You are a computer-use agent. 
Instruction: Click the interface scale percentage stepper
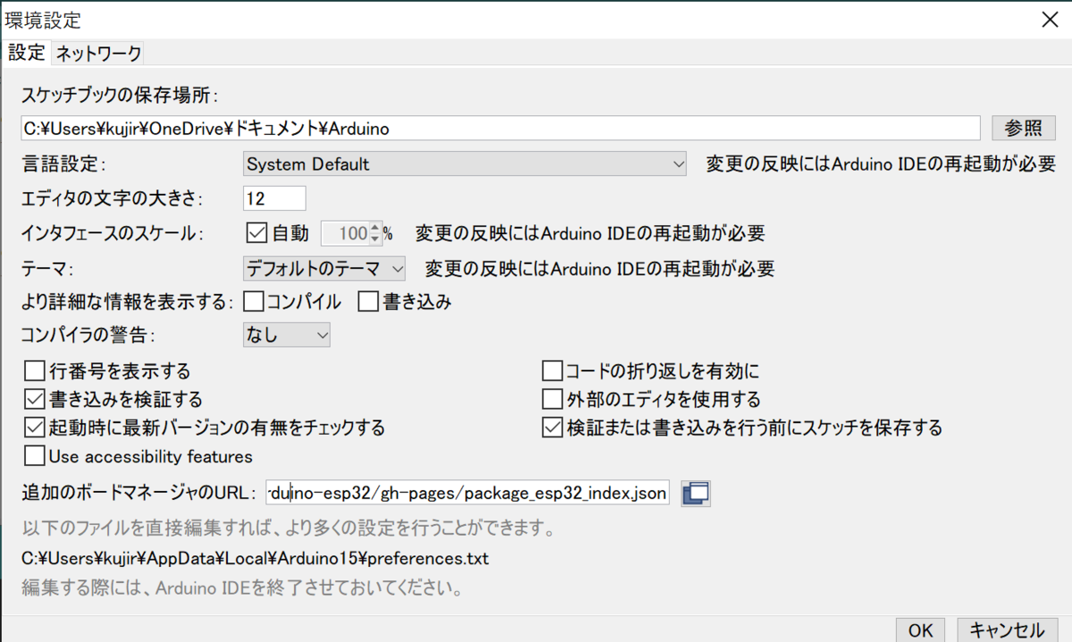point(374,233)
